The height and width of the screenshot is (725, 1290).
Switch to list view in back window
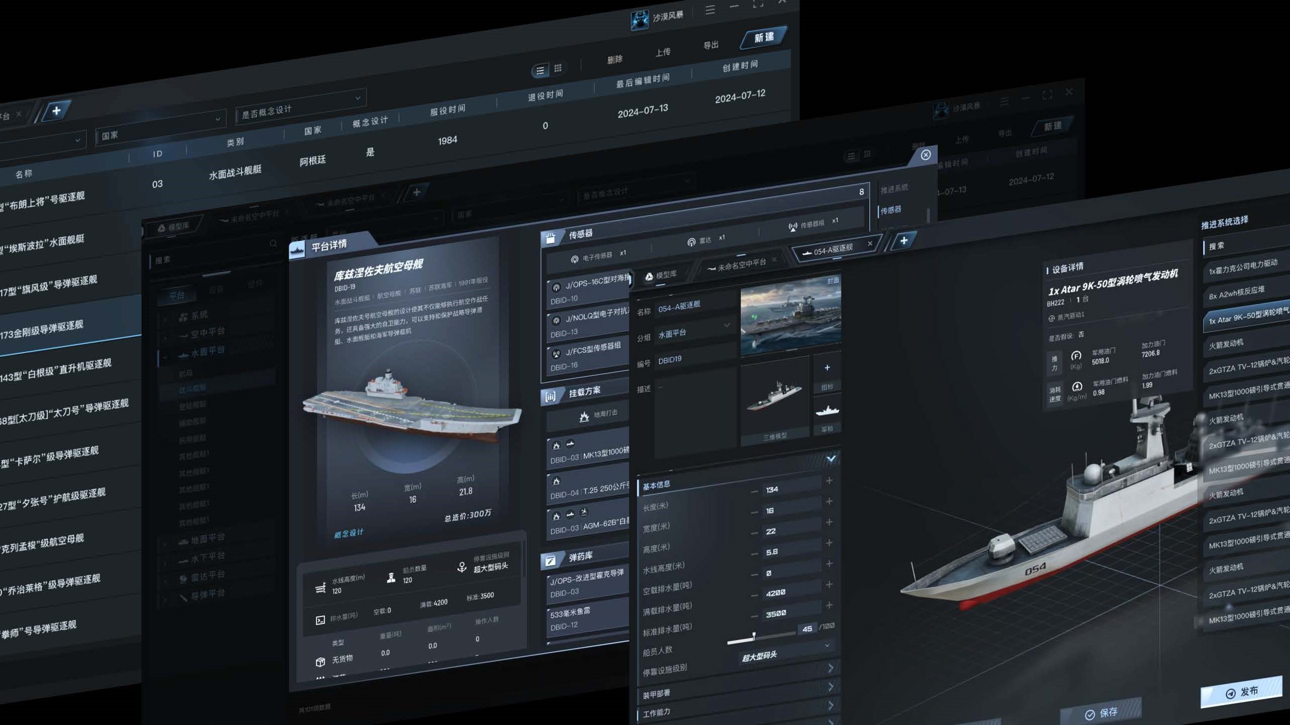coord(540,71)
